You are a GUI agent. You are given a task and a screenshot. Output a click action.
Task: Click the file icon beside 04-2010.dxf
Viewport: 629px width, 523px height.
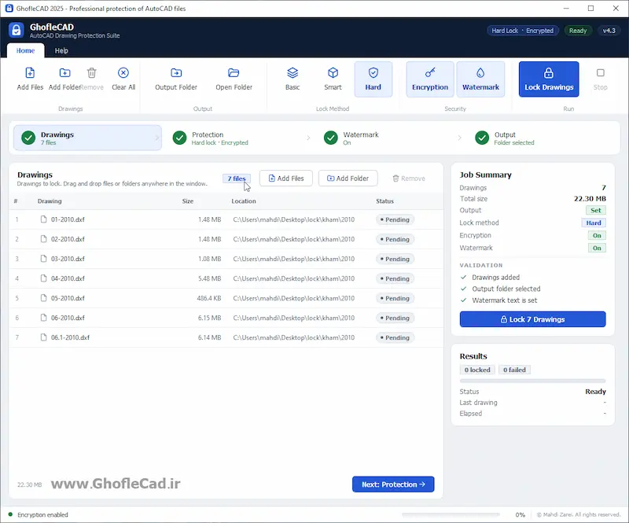(x=44, y=278)
